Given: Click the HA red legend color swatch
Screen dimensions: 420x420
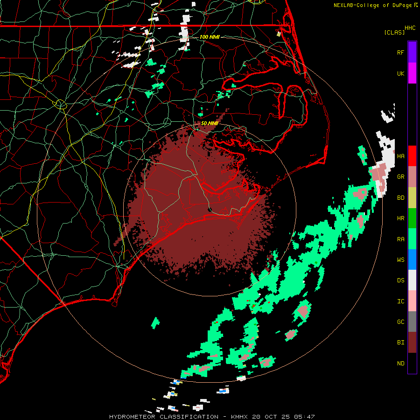Looking at the screenshot, I should [x=412, y=156].
